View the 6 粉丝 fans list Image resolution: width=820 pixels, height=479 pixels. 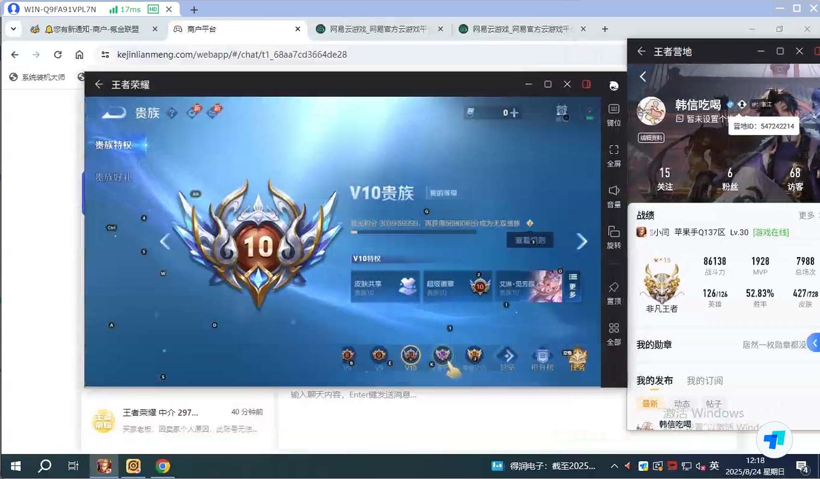730,179
